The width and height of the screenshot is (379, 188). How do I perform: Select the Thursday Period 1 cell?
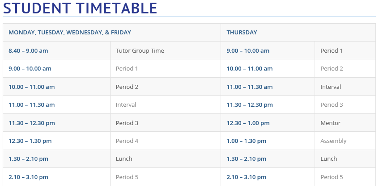(x=332, y=51)
